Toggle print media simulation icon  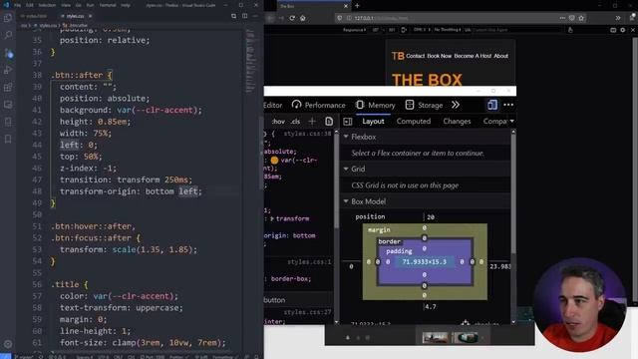point(329,122)
